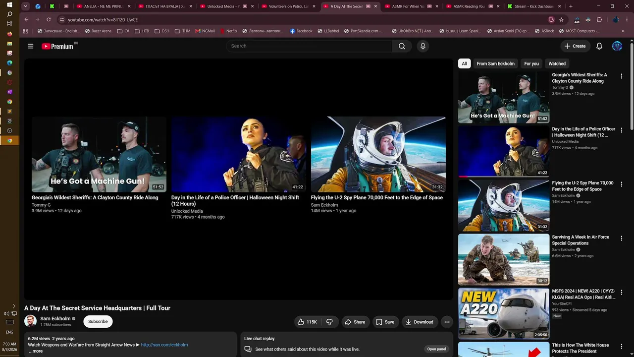This screenshot has width=634, height=357.
Task: Select the Watched filter chip
Action: [557, 63]
